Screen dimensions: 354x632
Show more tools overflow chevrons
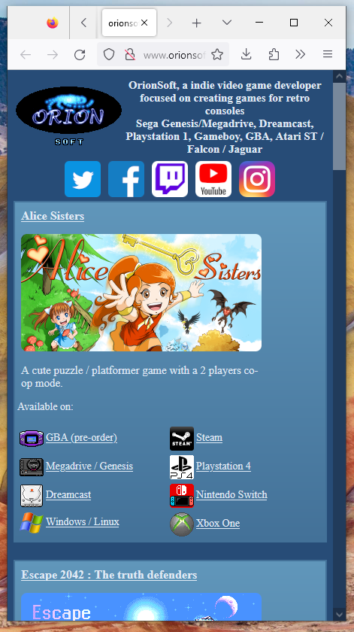pos(301,54)
